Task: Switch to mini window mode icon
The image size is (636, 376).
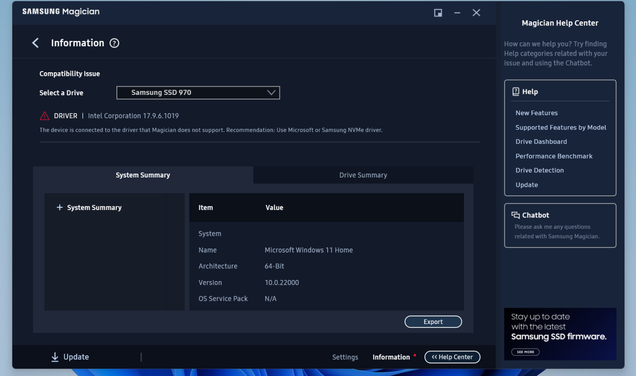Action: tap(438, 13)
